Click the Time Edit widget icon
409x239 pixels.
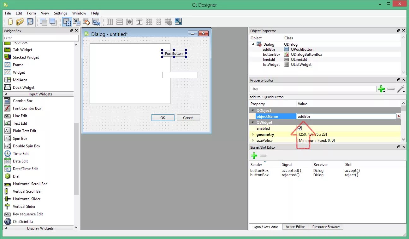[x=8, y=154]
